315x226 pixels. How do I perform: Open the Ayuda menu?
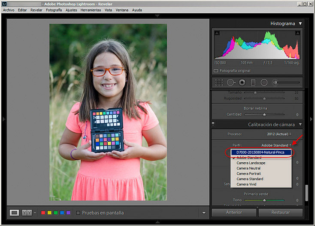[137, 10]
